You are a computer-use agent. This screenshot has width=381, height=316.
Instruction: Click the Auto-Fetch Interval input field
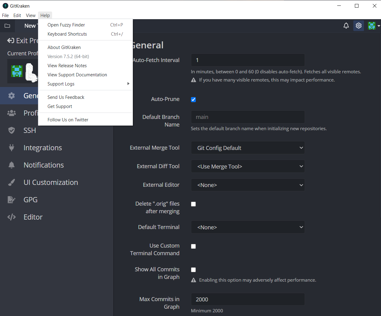248,60
